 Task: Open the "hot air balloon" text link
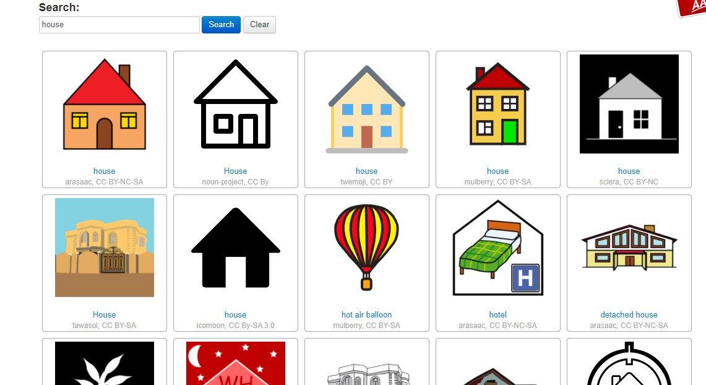coord(366,315)
